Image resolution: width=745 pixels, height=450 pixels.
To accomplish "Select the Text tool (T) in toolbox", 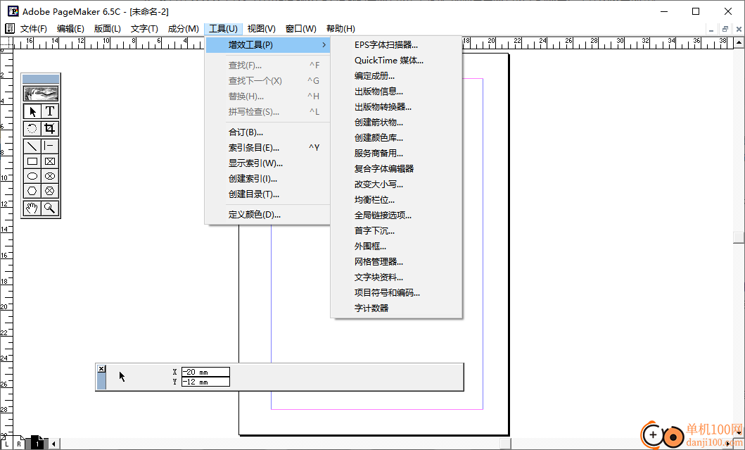I will point(50,112).
